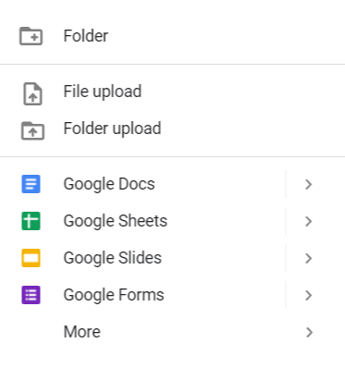Click the yellow Google Slides icon
Screen dimensions: 345x368
coord(31,258)
